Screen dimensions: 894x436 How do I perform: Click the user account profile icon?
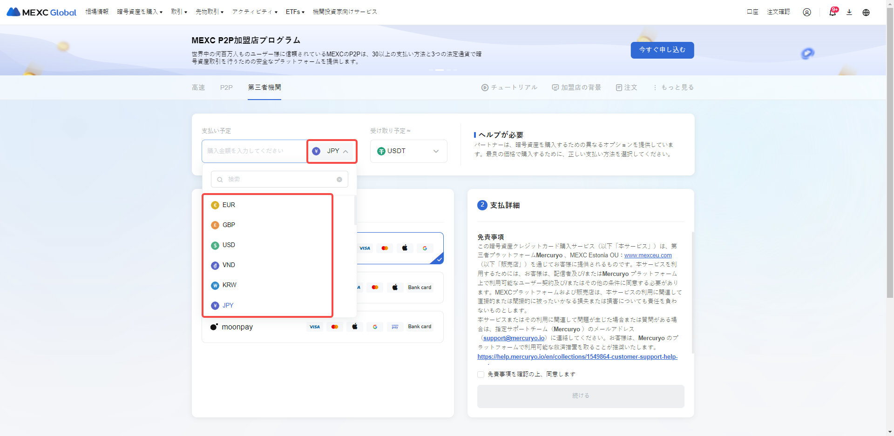806,12
